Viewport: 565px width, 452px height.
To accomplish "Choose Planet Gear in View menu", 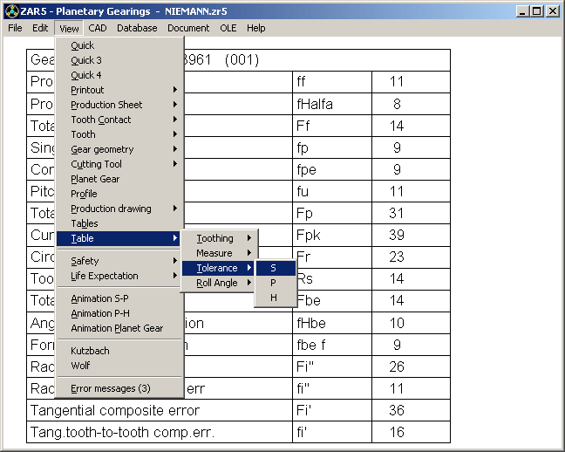I will coord(95,179).
